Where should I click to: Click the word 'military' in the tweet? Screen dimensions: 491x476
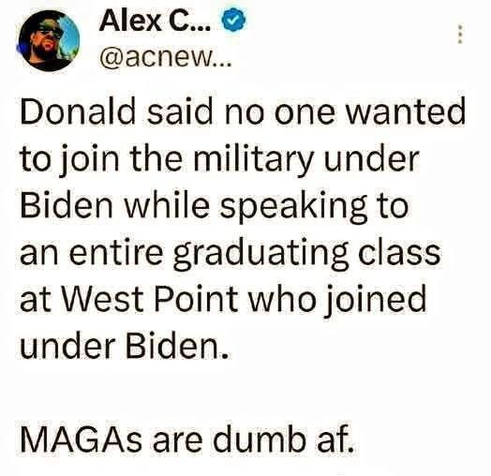pyautogui.click(x=253, y=158)
